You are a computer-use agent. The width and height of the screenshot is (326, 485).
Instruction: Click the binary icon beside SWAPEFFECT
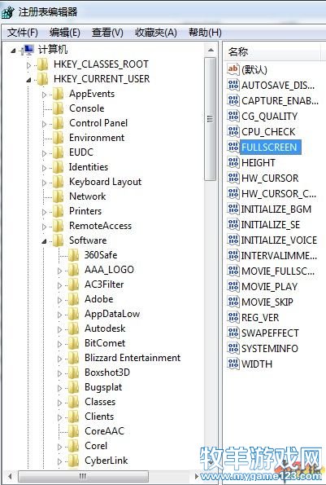point(233,333)
